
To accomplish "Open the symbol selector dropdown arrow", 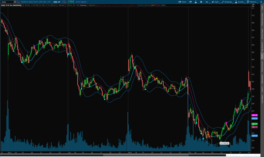I will click(15, 2).
